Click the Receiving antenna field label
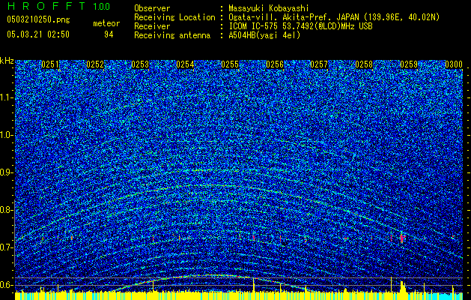 point(172,35)
